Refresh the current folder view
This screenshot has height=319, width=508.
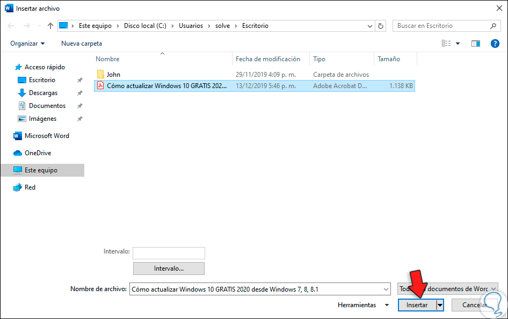pyautogui.click(x=381, y=26)
